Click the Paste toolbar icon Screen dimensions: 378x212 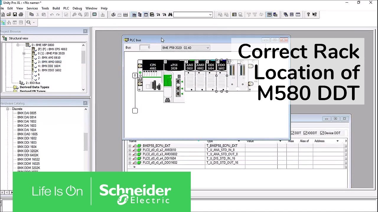pyautogui.click(x=44, y=14)
